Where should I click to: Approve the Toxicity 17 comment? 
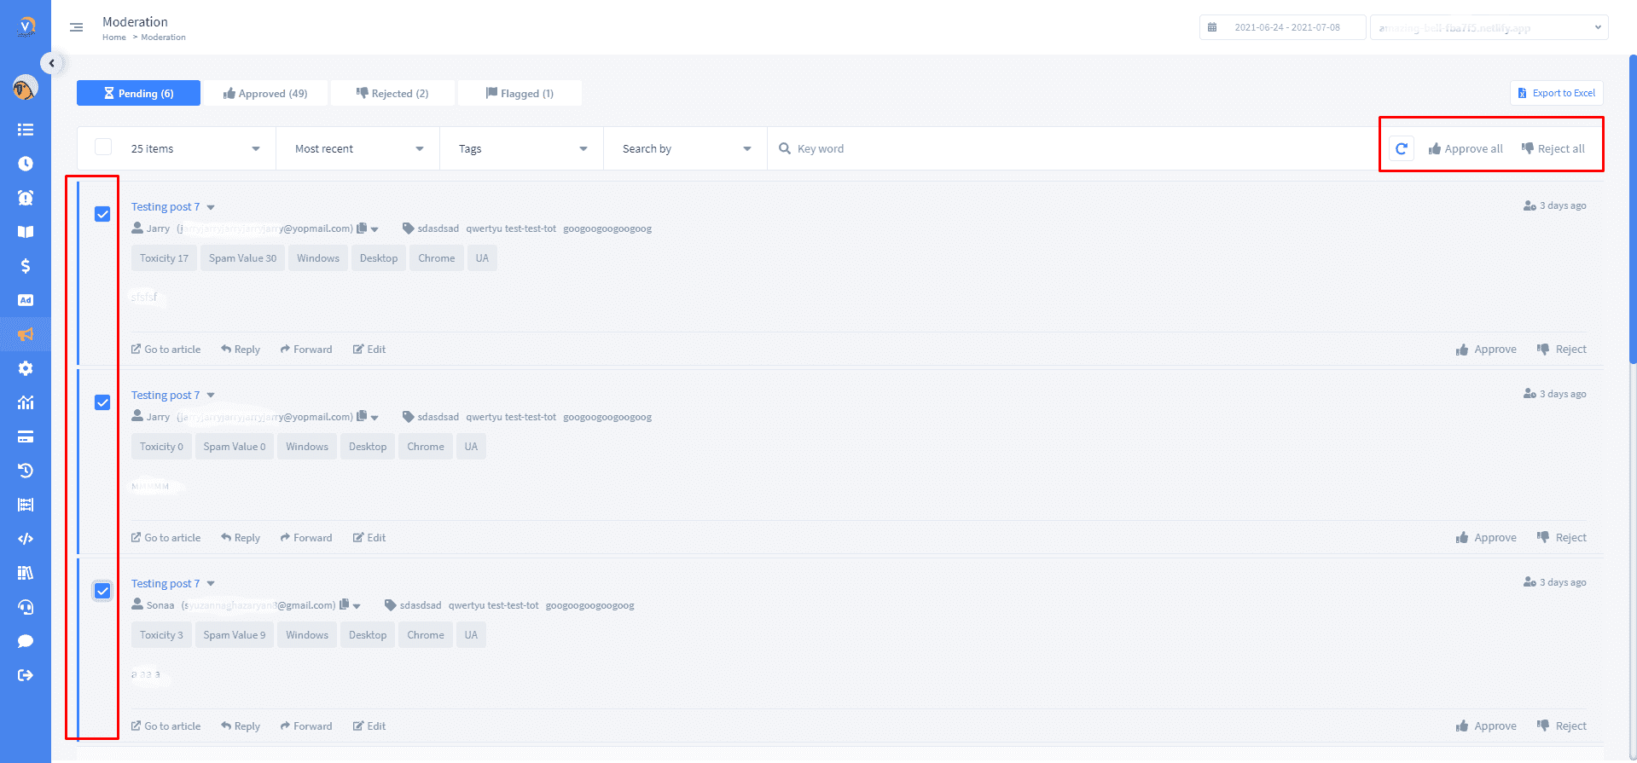click(x=1486, y=350)
